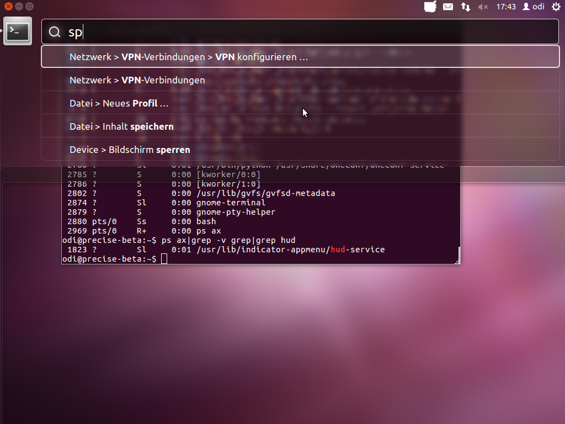Maximize window with panel maximize button
Image resolution: width=565 pixels, height=424 pixels.
[x=30, y=6]
